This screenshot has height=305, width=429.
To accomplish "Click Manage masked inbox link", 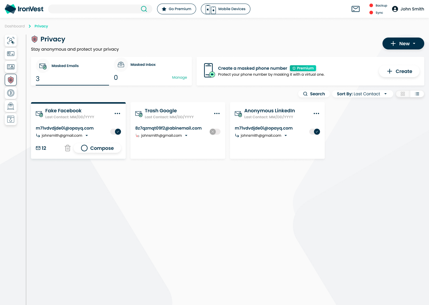I will point(180,77).
